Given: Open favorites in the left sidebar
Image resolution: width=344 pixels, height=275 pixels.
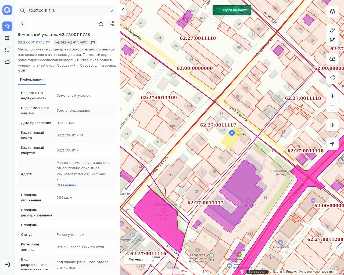Looking at the screenshot, I should (x=7, y=26).
